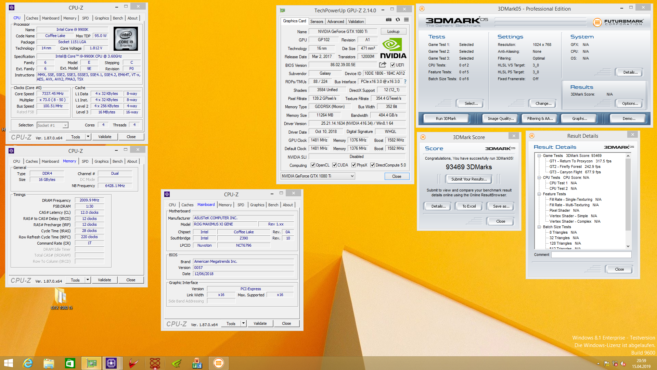Click the Result Details vertical scrollbar thumb
Screen dimensions: 657x370
click(x=628, y=194)
